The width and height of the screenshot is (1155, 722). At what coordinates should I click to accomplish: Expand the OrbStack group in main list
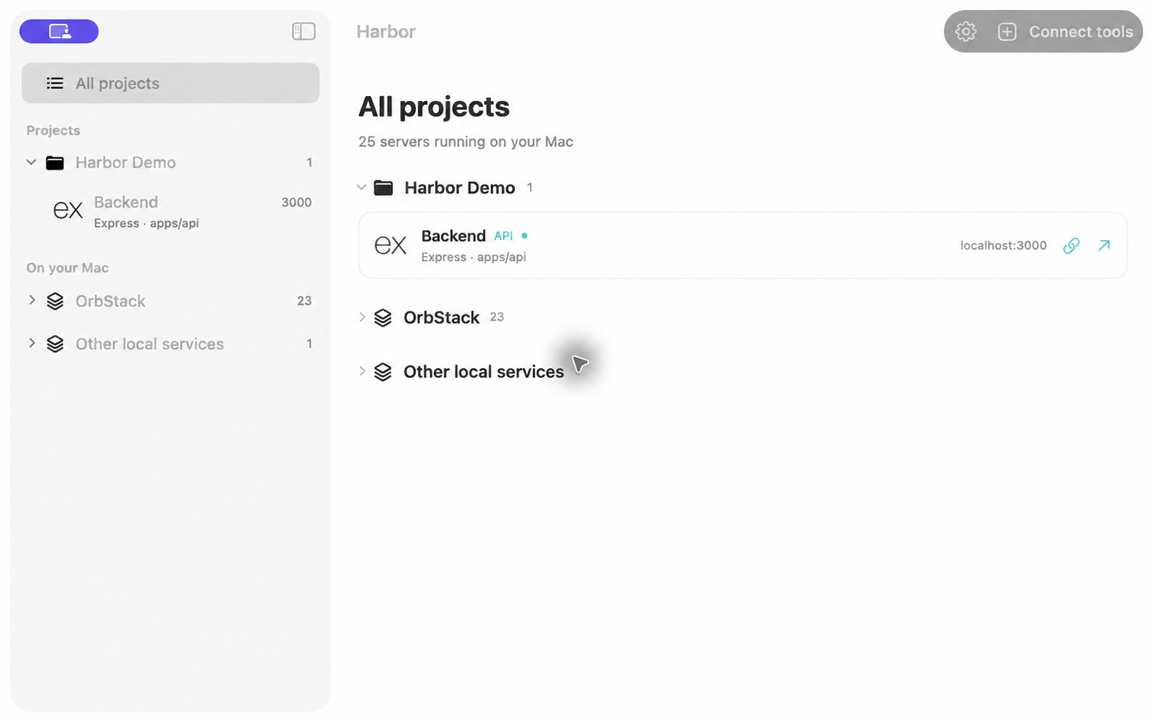(362, 317)
